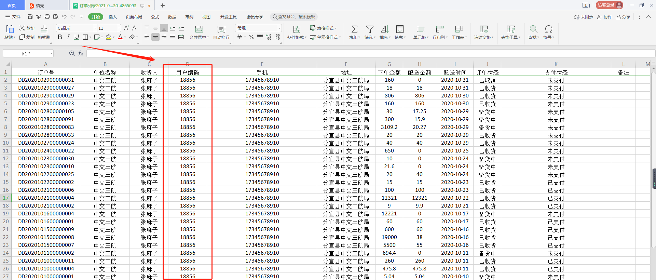Expand the number format 常规 dropdown
The width and height of the screenshot is (656, 280).
(279, 28)
